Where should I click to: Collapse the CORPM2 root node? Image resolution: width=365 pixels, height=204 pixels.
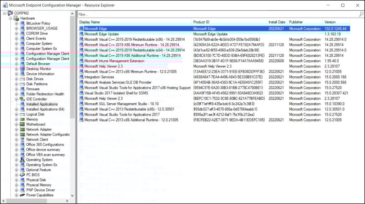(4, 13)
